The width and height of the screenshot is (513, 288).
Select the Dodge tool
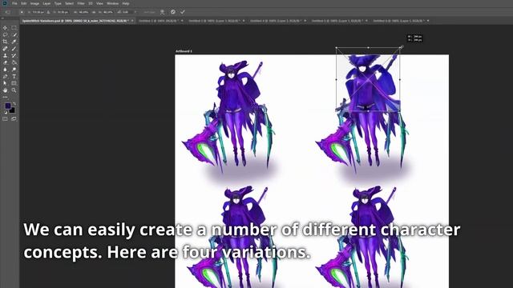tap(14, 70)
